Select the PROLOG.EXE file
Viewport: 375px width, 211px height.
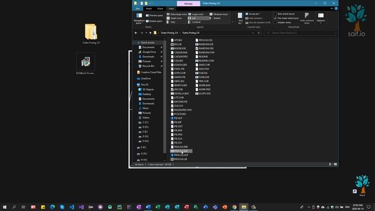pos(181,151)
